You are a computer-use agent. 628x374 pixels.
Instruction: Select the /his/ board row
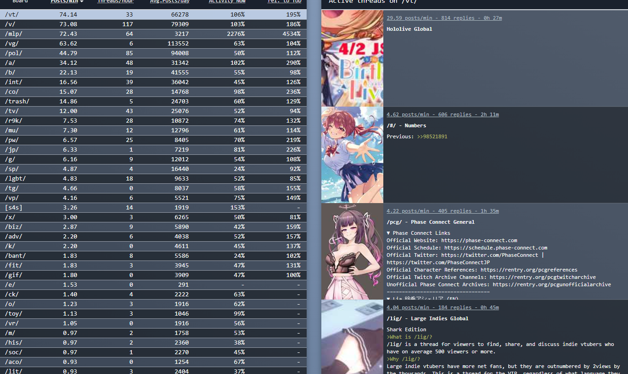click(153, 343)
